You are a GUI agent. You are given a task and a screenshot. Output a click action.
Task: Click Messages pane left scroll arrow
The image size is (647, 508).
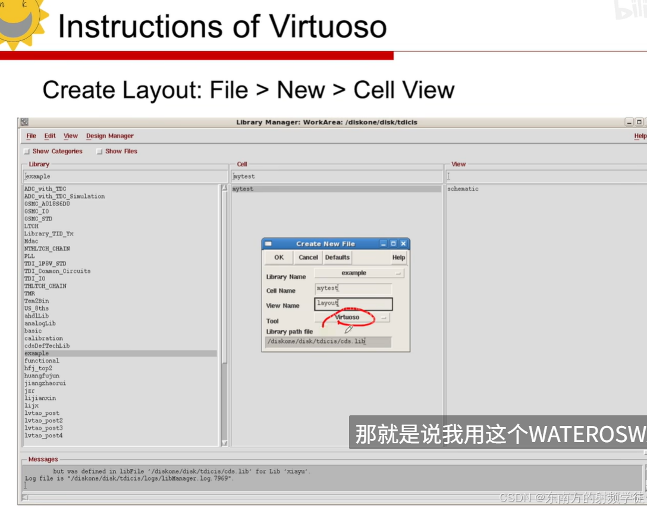pos(25,498)
